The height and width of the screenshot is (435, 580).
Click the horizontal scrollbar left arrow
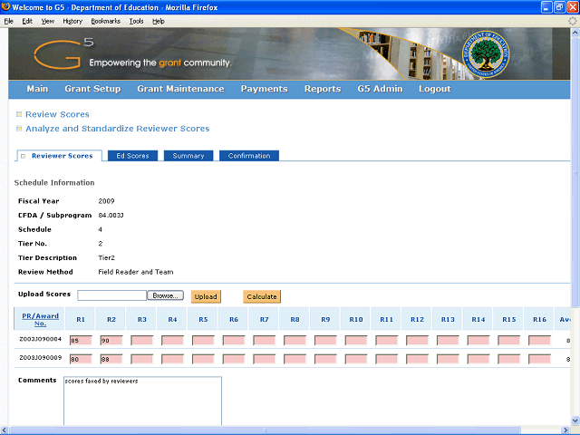[x=5, y=430]
